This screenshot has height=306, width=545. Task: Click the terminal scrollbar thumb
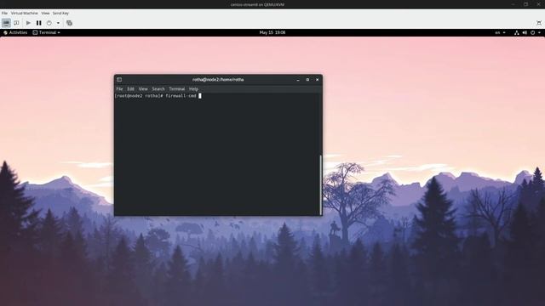(x=320, y=184)
